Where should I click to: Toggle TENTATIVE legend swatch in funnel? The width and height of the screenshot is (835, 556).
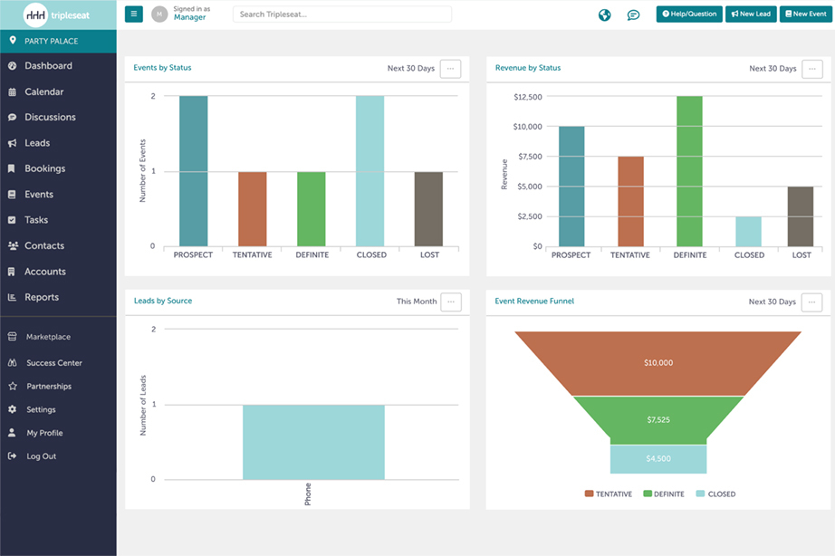(589, 494)
